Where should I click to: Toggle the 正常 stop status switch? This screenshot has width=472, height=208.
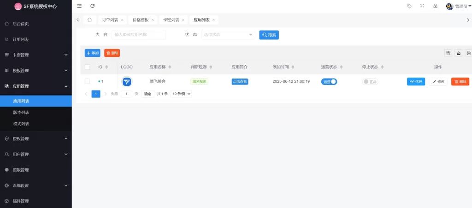(x=370, y=82)
